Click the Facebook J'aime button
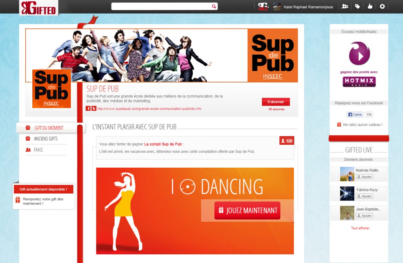The width and height of the screenshot is (403, 263). pos(355,114)
